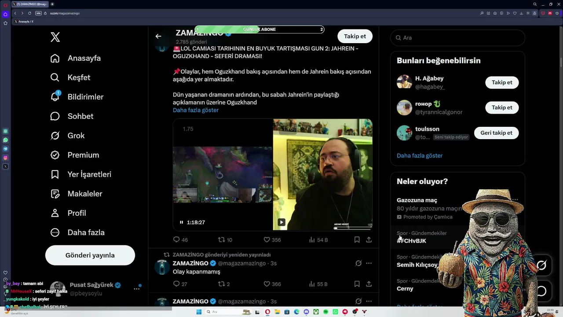Expand the Daha fazla sidebar menu
The width and height of the screenshot is (563, 317).
(77, 232)
